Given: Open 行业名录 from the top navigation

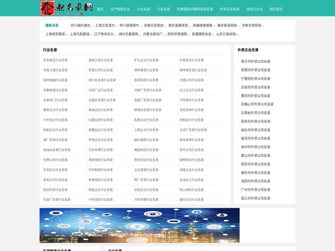Looking at the screenshot, I should (163, 9).
